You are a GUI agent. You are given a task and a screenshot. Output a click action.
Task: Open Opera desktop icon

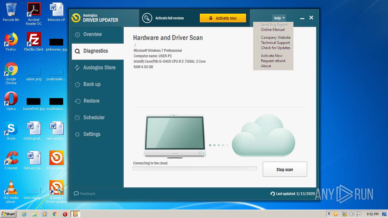click(x=11, y=101)
